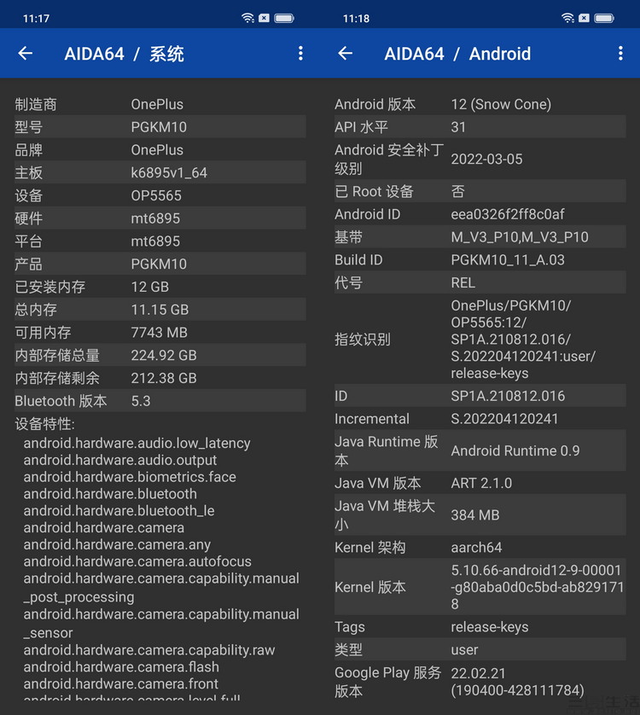Select the ID SP1A.210812.016 row
The image size is (640, 715).
point(480,396)
